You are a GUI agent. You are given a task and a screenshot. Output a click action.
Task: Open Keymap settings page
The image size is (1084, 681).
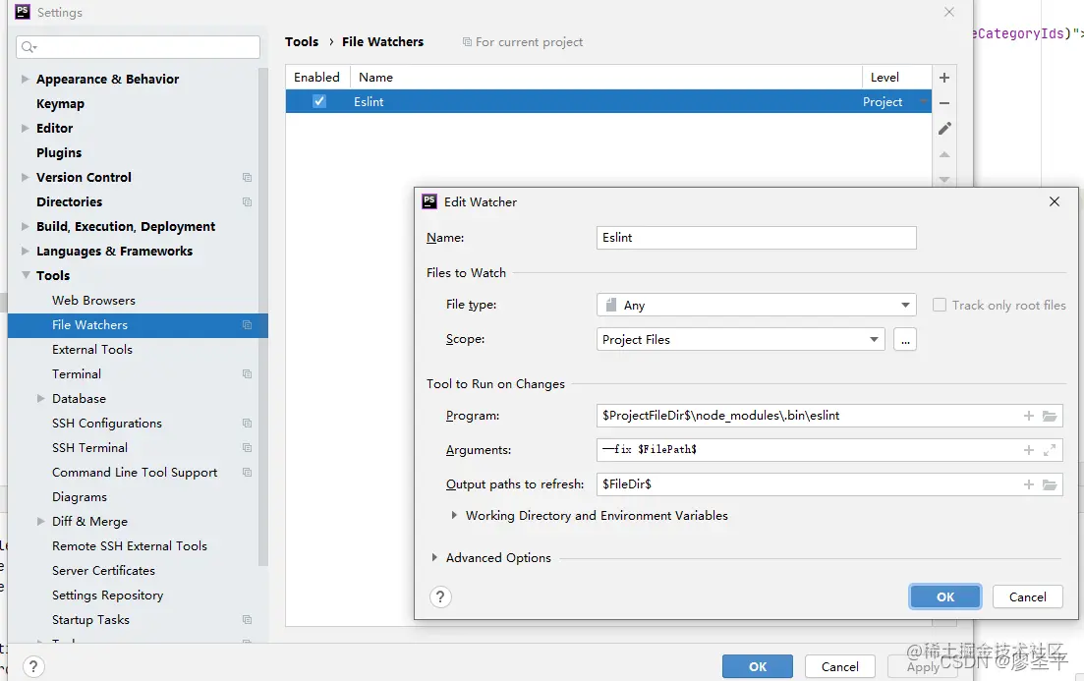click(x=60, y=104)
